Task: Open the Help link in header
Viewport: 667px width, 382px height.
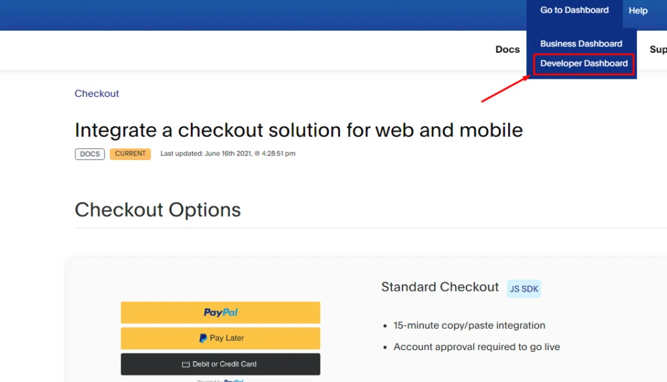Action: click(638, 10)
